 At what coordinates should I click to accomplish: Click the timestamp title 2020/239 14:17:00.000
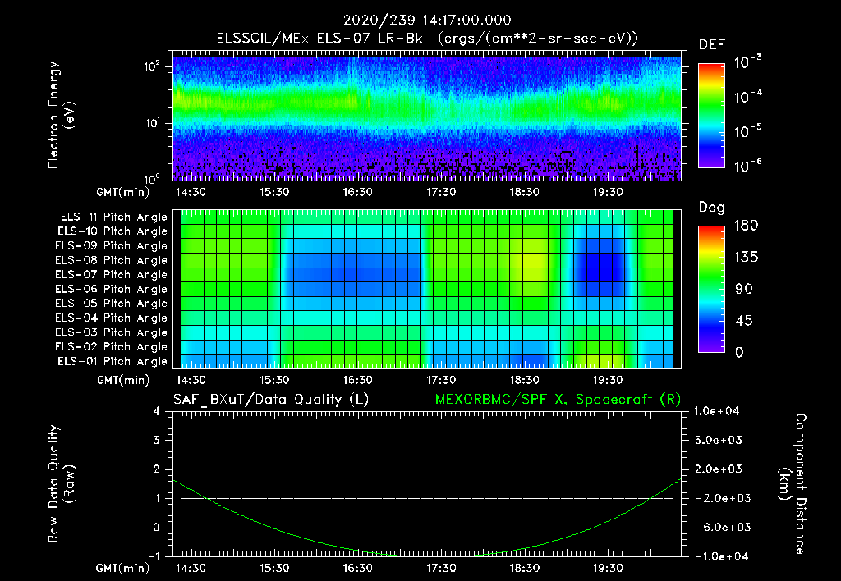(x=427, y=21)
